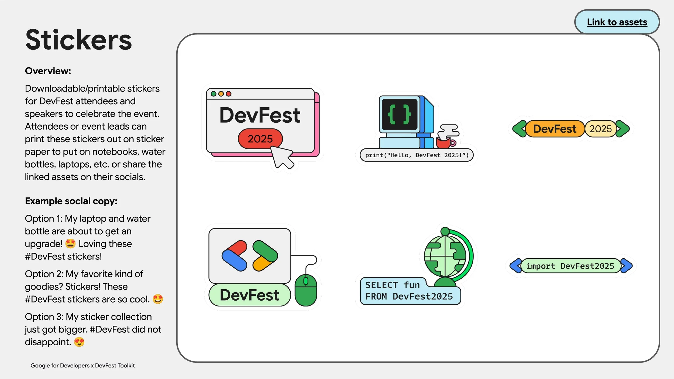Click the green computer mouse graphic

click(x=306, y=290)
